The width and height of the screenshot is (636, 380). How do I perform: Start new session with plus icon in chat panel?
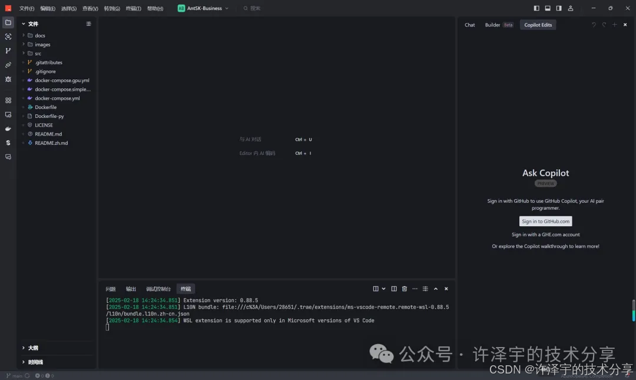tap(614, 25)
